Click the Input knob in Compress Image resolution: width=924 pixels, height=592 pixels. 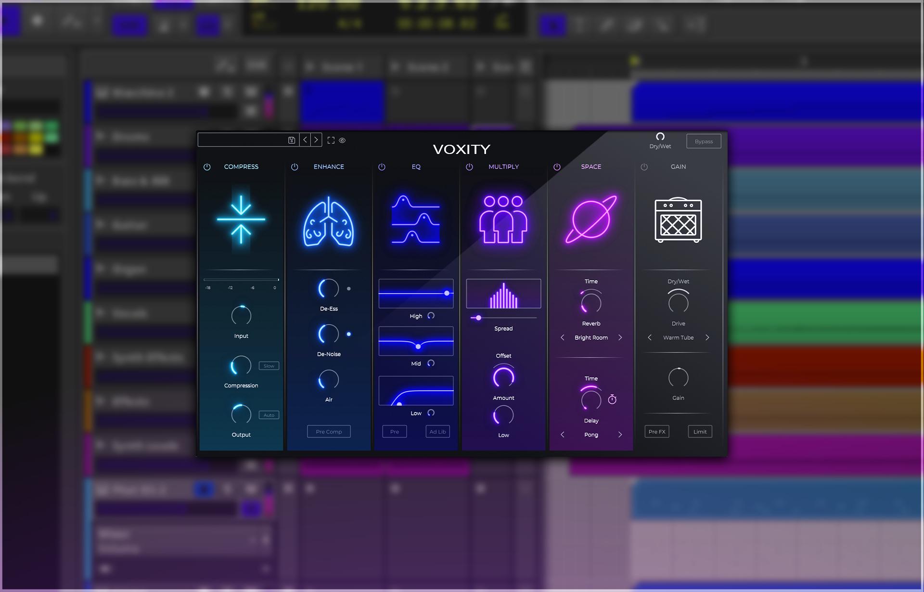(241, 316)
